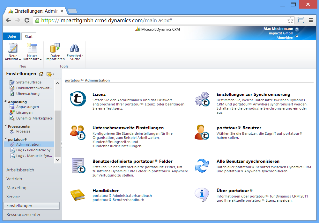Click the sidebar scrollbar up arrow

[57, 83]
